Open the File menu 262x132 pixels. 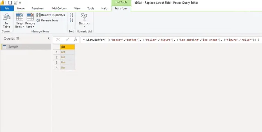tap(7, 8)
